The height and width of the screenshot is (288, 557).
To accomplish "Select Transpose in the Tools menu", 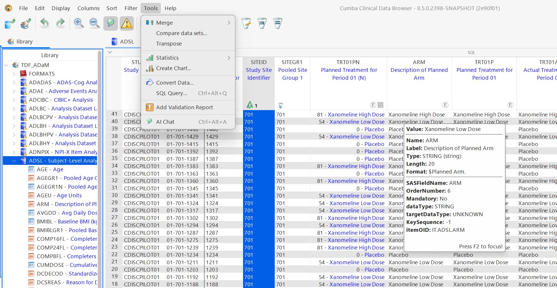I will [188, 44].
